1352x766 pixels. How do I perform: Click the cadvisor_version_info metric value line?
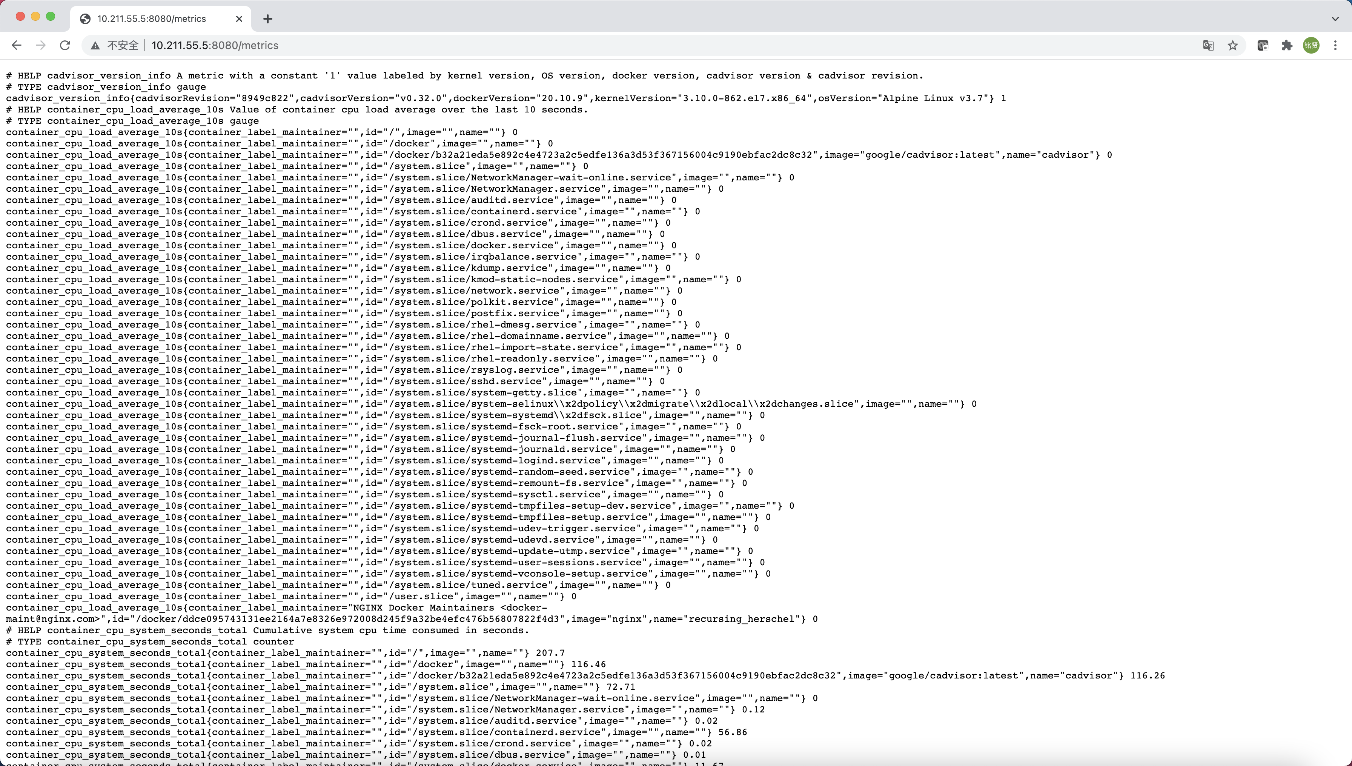pyautogui.click(x=505, y=98)
